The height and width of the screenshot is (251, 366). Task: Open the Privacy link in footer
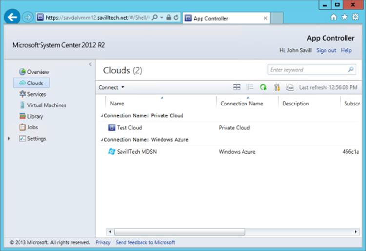click(102, 243)
